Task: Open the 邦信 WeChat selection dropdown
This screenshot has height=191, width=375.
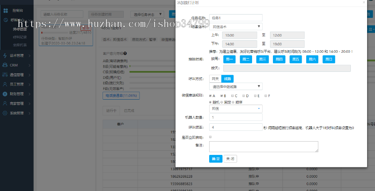Action: 235,109
